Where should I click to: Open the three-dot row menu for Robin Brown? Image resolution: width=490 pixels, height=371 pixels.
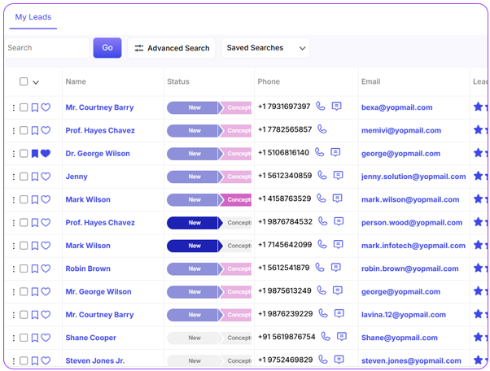(14, 268)
